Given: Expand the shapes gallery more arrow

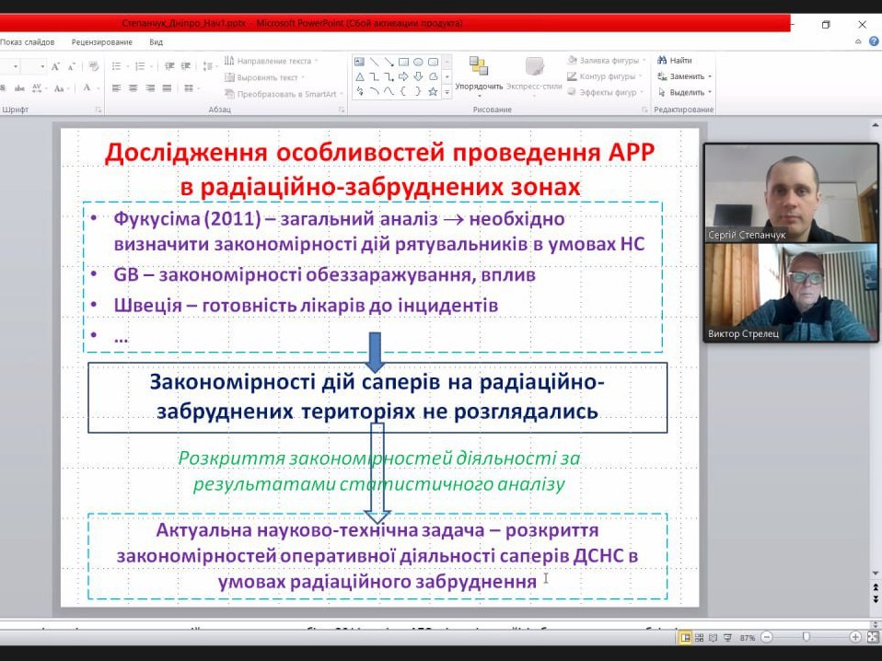Looking at the screenshot, I should pos(447,92).
